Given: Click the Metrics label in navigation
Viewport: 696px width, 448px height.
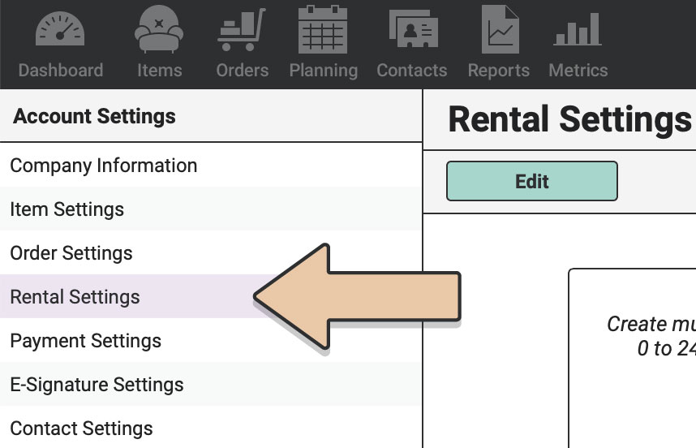Looking at the screenshot, I should click(x=578, y=70).
